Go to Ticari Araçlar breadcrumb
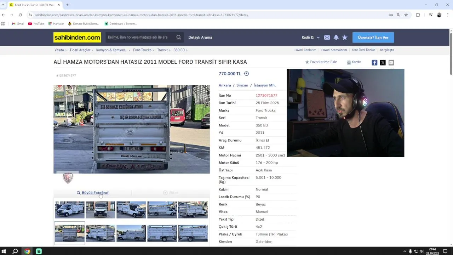The image size is (453, 255). point(80,50)
